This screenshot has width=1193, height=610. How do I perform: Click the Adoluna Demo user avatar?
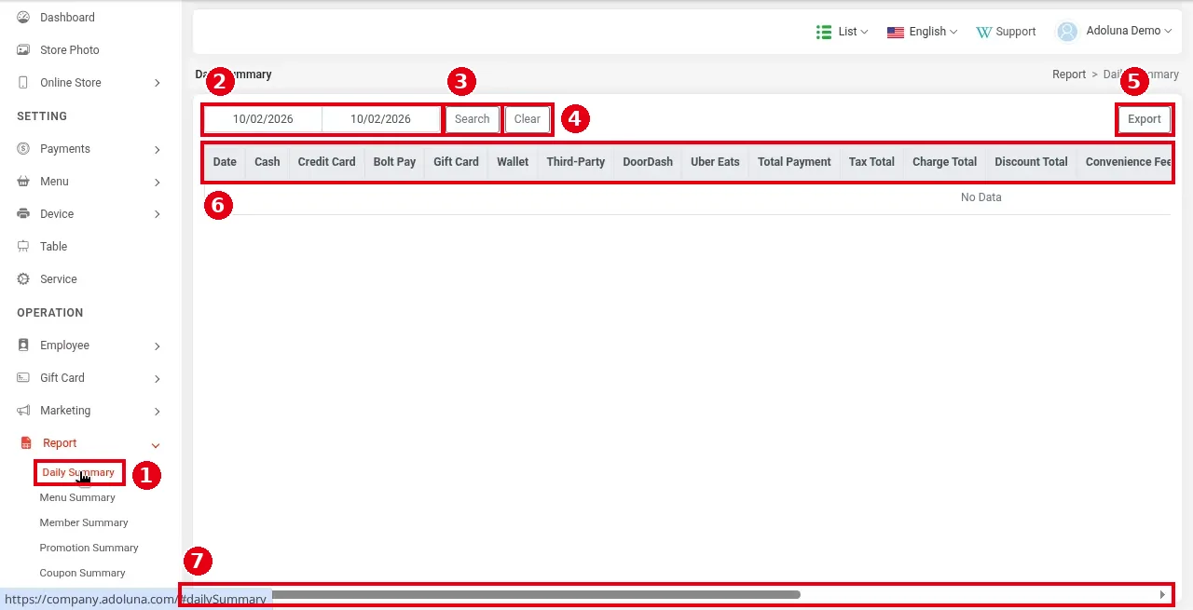click(x=1067, y=32)
